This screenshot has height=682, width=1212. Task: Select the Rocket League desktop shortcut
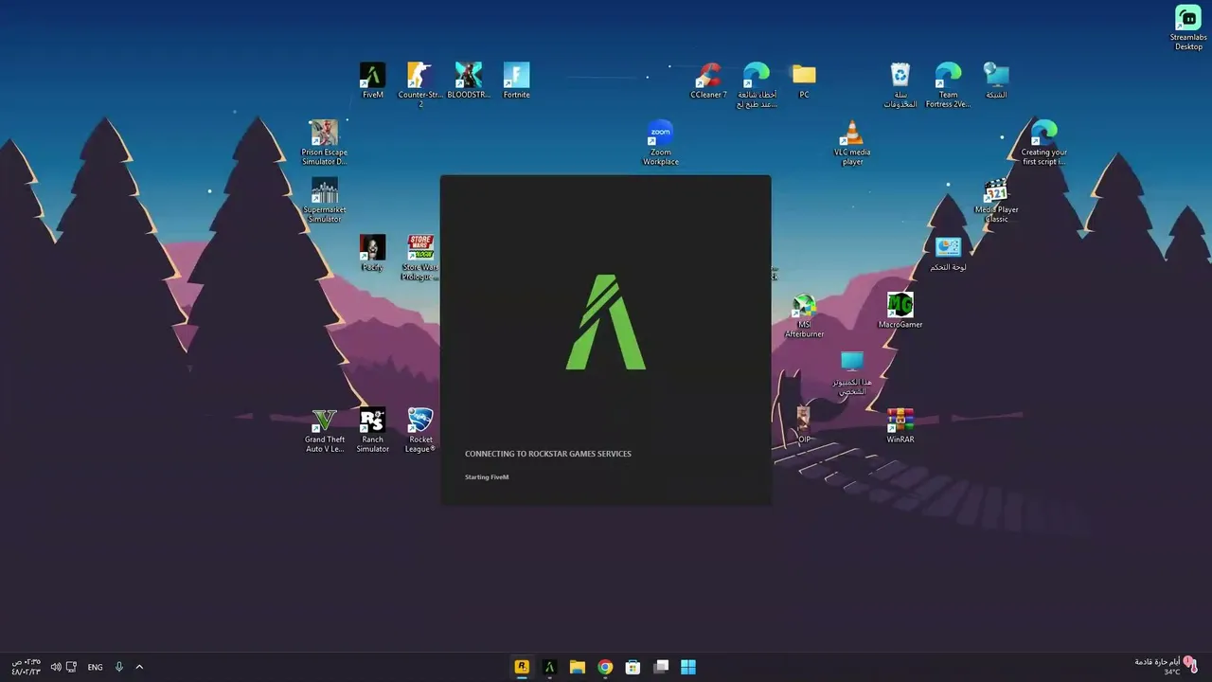[420, 430]
